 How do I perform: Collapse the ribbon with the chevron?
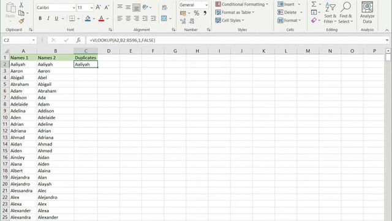pos(386,30)
